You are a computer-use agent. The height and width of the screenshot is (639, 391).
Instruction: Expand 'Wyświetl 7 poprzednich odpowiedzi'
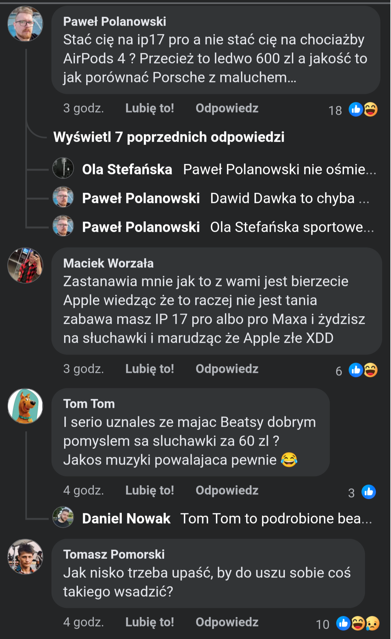169,137
